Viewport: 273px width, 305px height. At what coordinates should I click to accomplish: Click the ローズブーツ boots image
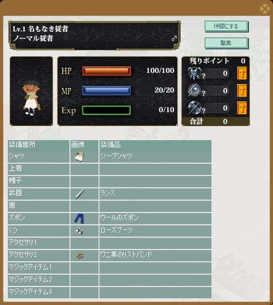(79, 231)
